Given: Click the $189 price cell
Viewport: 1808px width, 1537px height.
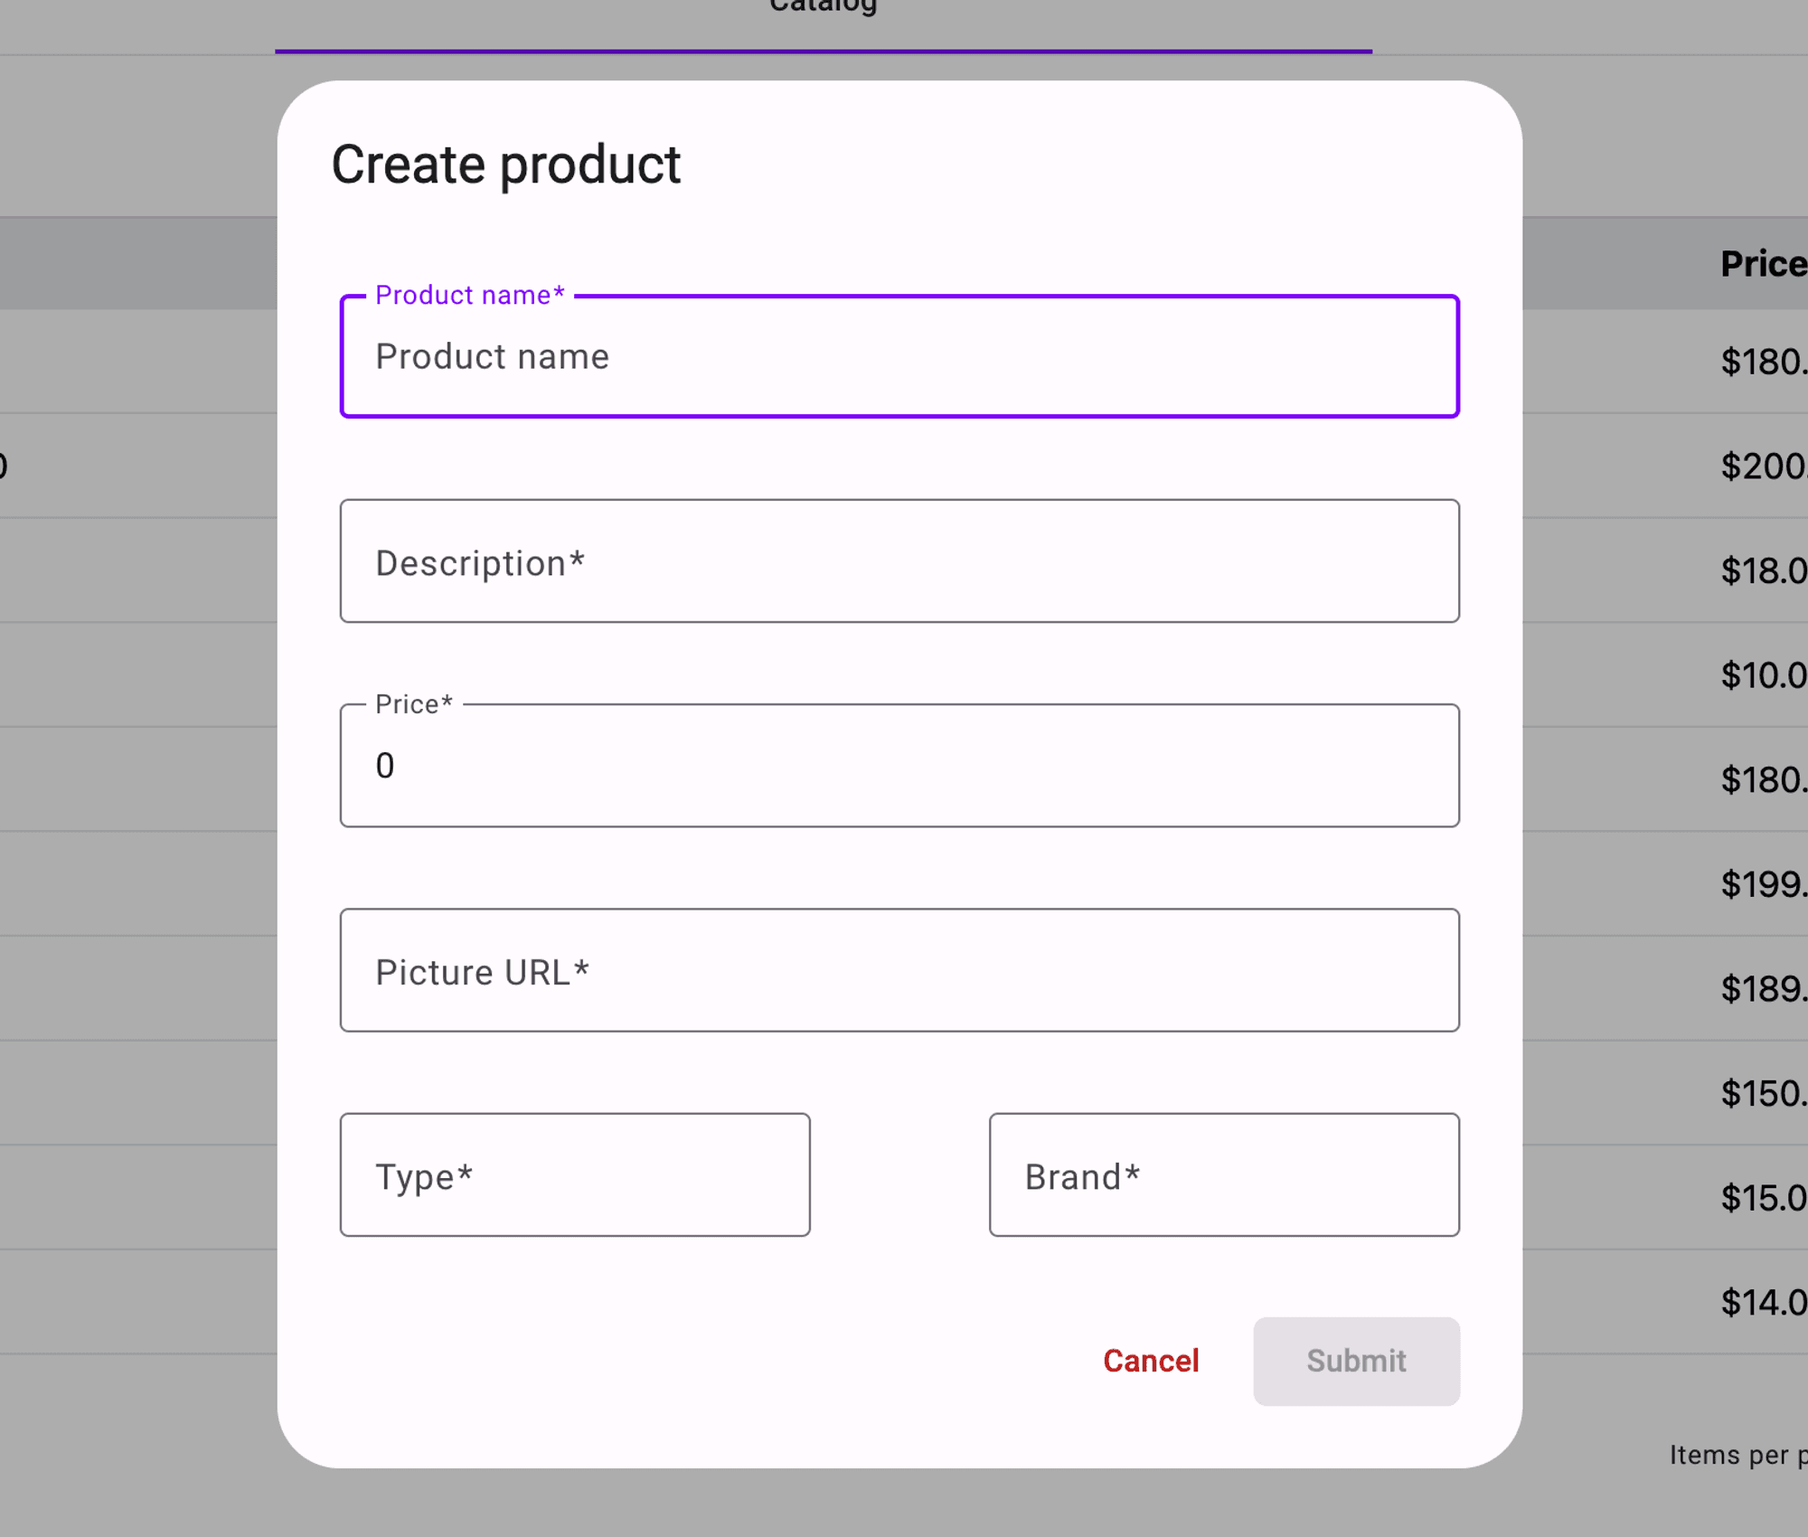Looking at the screenshot, I should point(1763,989).
